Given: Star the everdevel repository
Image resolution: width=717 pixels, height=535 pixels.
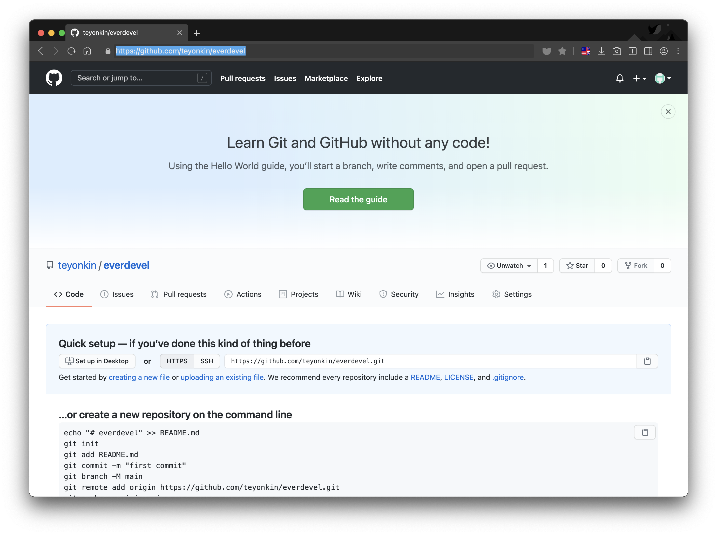Looking at the screenshot, I should point(577,266).
